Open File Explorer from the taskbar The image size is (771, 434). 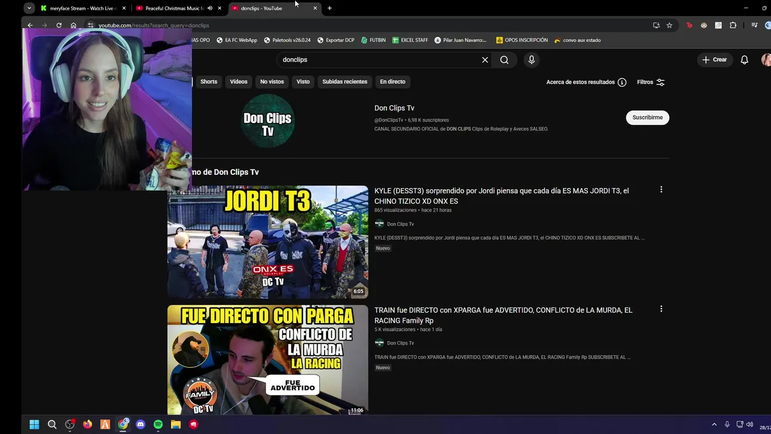[176, 424]
